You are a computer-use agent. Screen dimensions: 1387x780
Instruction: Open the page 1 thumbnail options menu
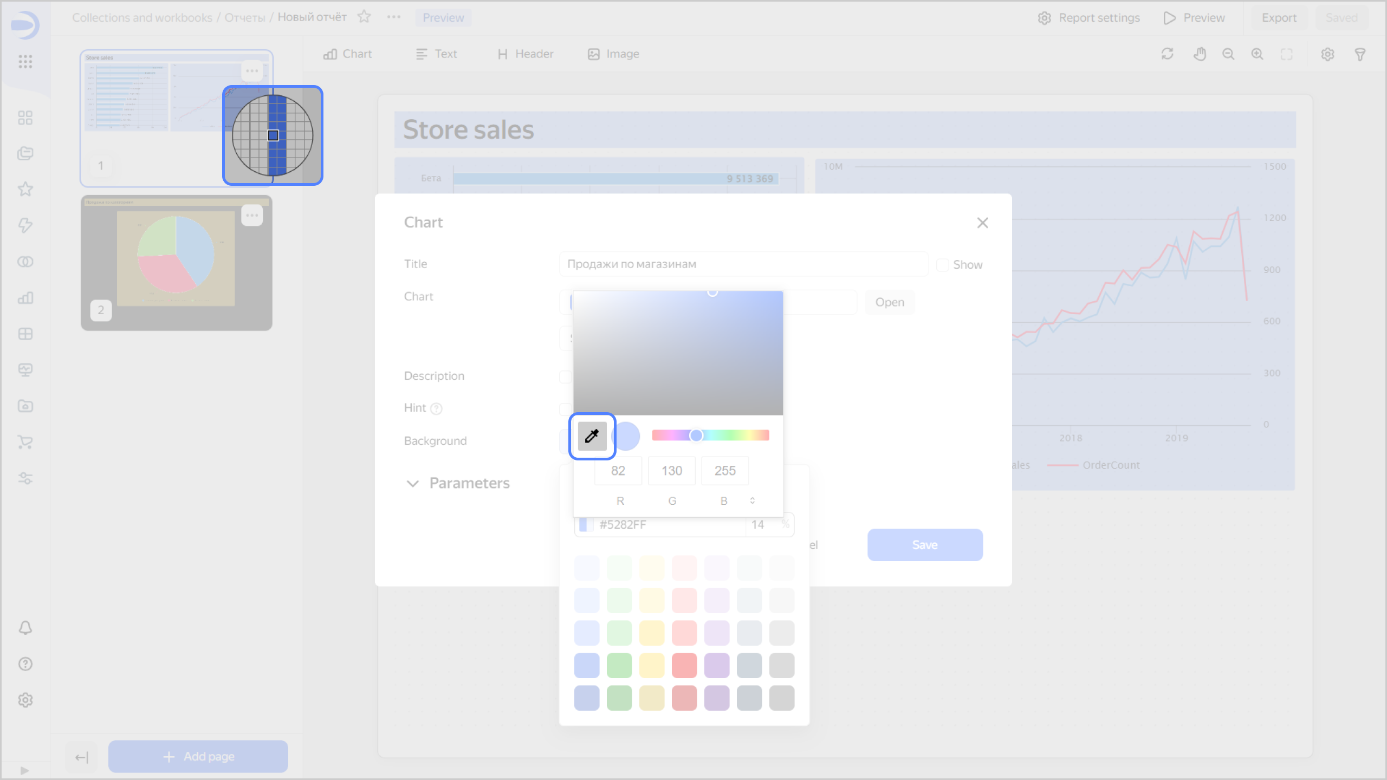tap(252, 71)
